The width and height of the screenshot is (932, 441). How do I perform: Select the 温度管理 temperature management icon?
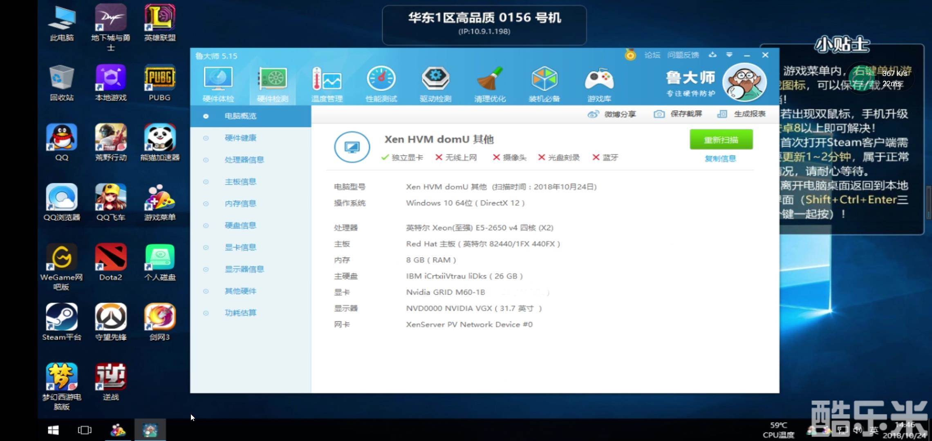pyautogui.click(x=326, y=79)
